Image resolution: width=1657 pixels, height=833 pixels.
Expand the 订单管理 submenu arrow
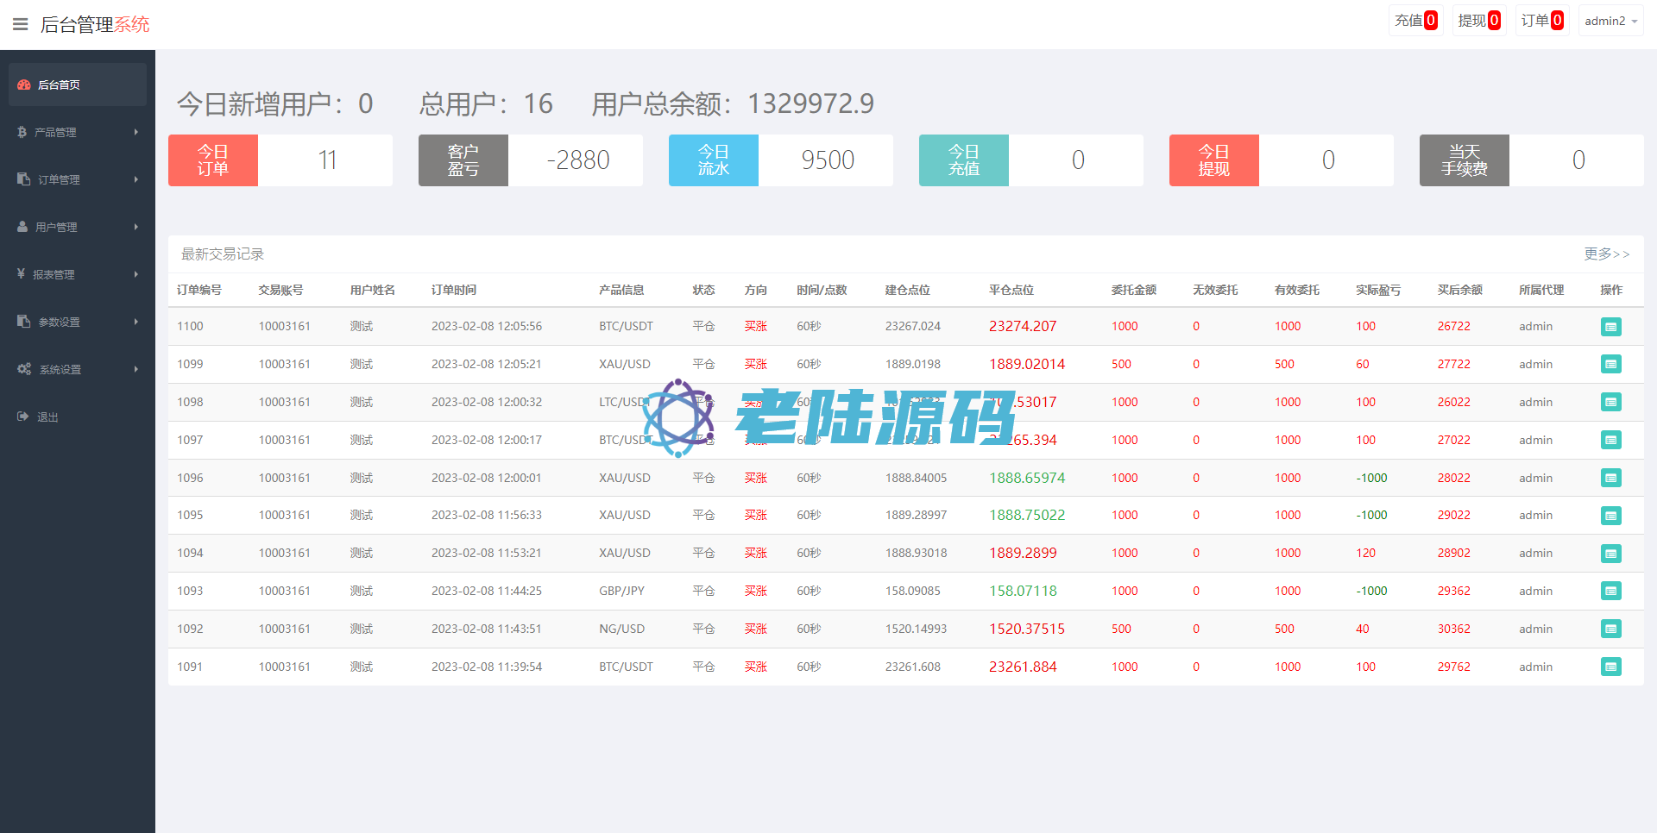[x=135, y=179]
